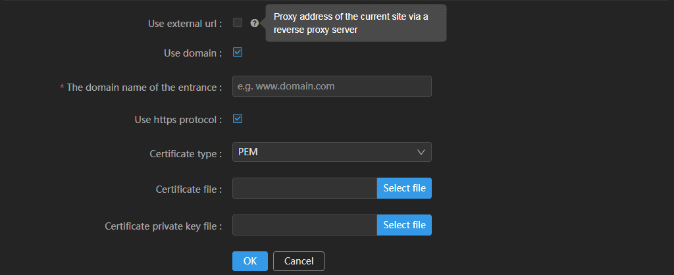Click the 'Certificate private key file' label text

pyautogui.click(x=163, y=226)
